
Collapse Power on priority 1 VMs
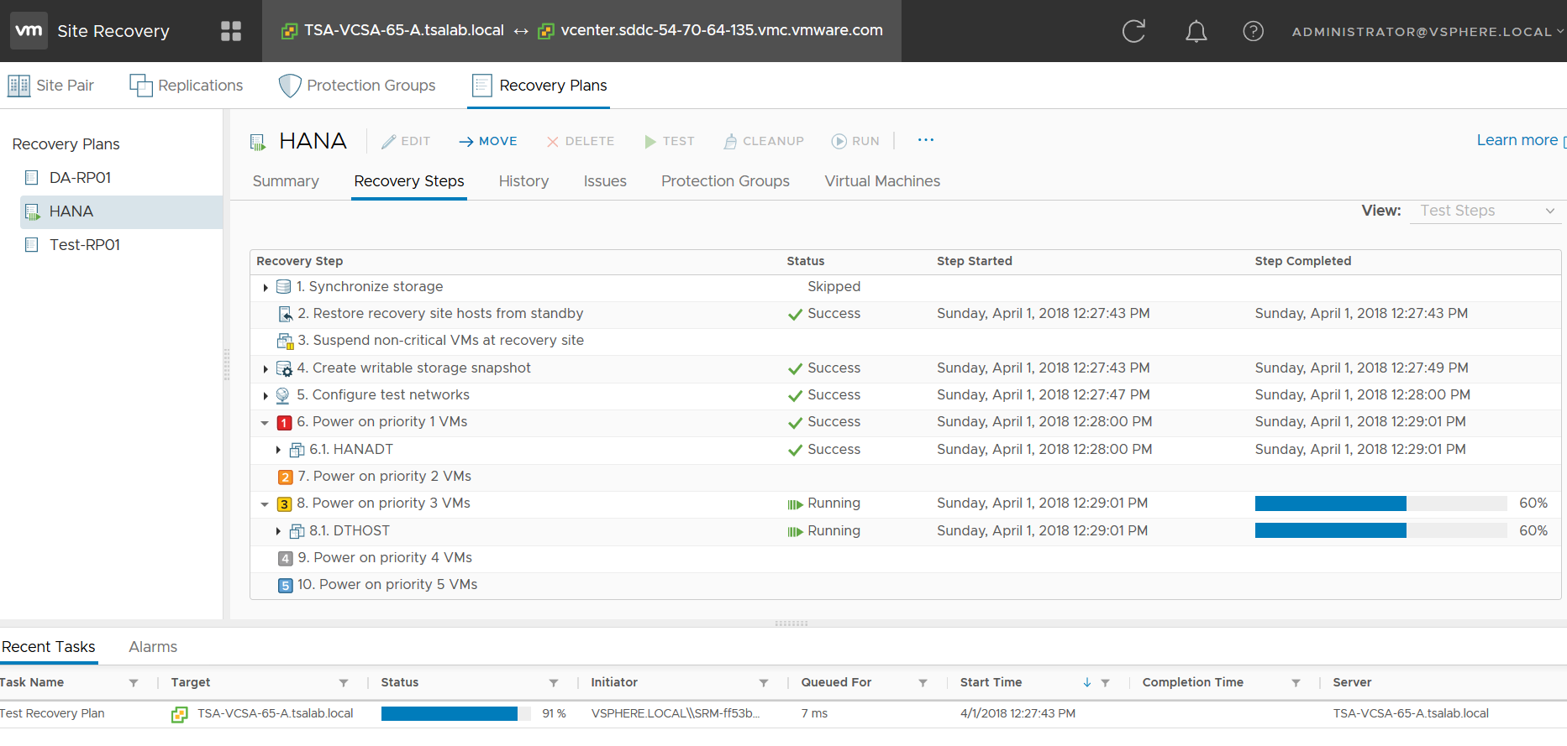coord(265,423)
